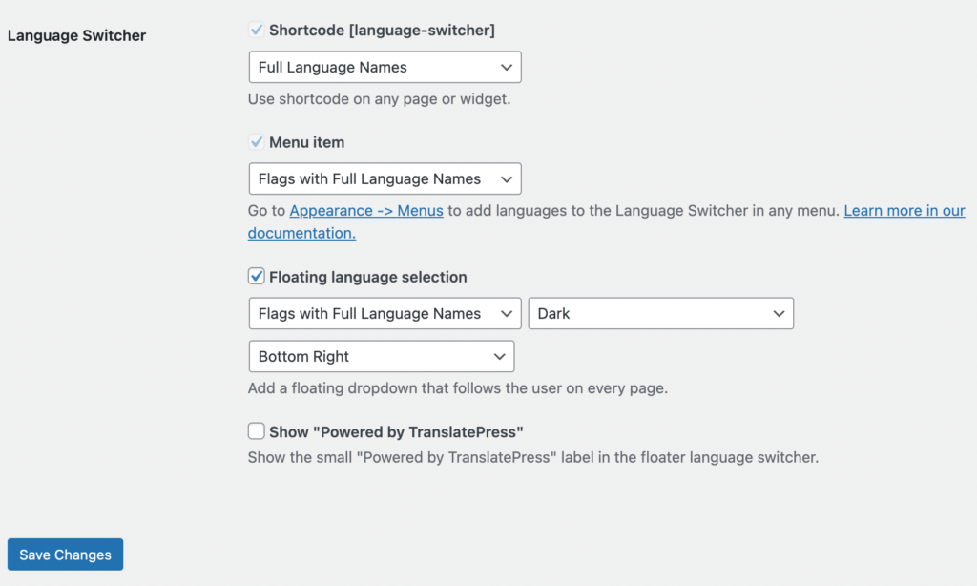Viewport: 977px width, 586px height.
Task: Toggle the Shortcode [language-switcher] checkbox box
Action: 256,31
